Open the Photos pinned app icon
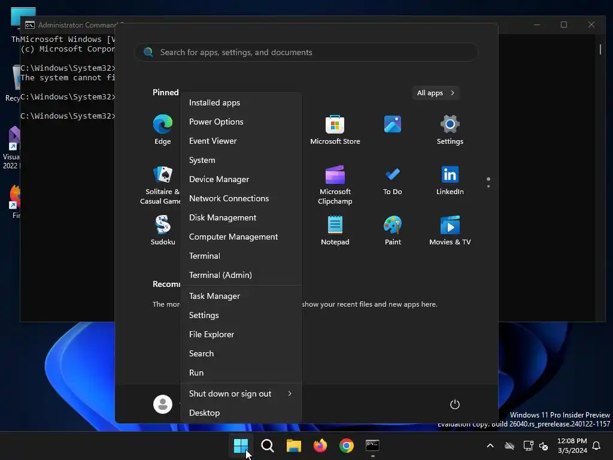This screenshot has width=613, height=460. [x=393, y=125]
